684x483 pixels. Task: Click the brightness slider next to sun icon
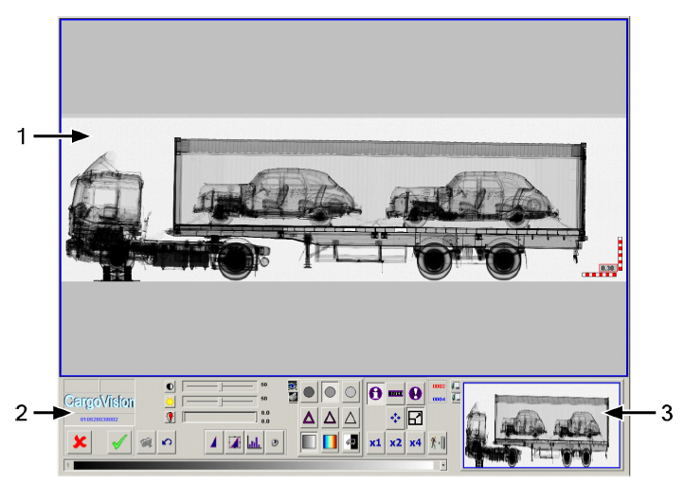tap(219, 402)
